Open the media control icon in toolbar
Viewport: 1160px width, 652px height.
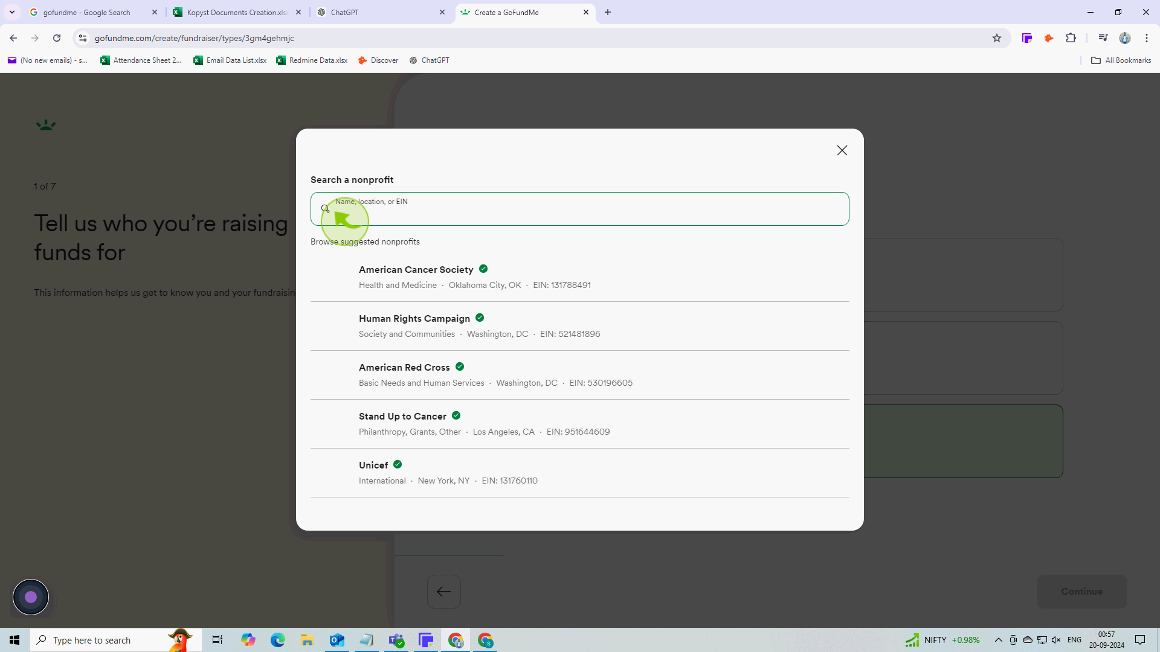tap(1103, 38)
